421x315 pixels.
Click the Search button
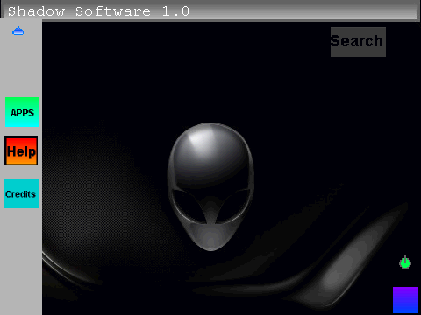(x=358, y=42)
